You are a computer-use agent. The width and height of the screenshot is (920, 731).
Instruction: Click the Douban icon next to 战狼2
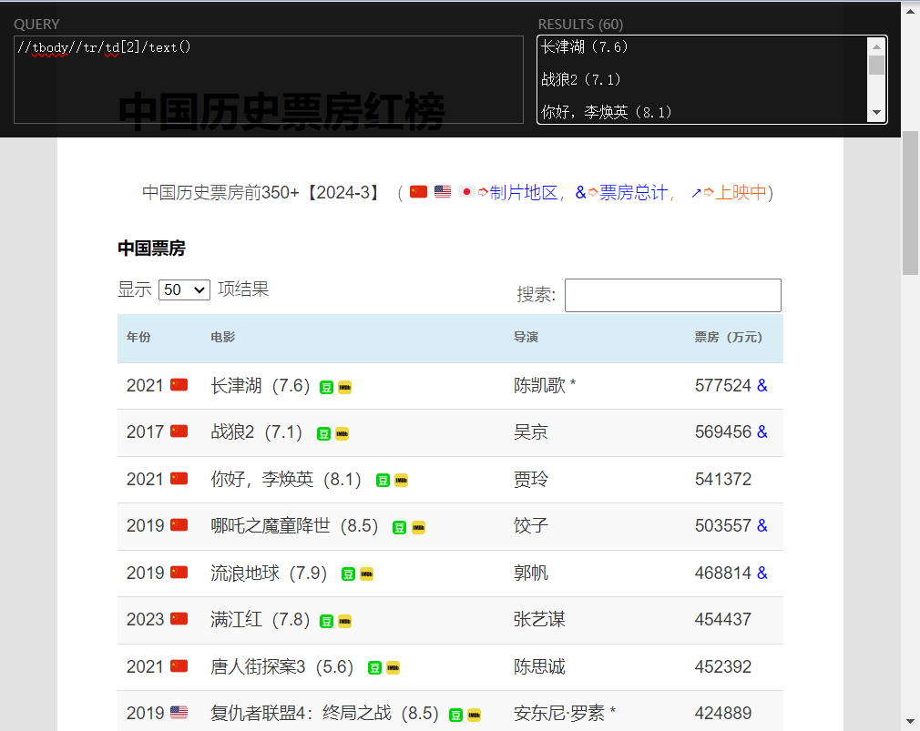[x=323, y=434]
